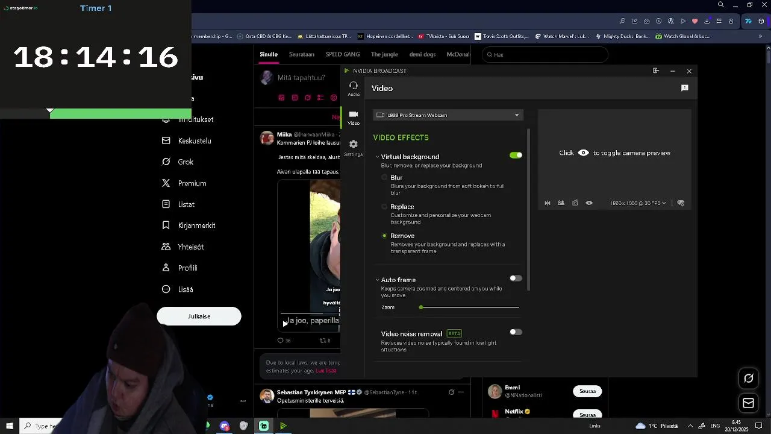Select the Replace radio option
Viewport: 771px width, 434px height.
tap(384, 207)
